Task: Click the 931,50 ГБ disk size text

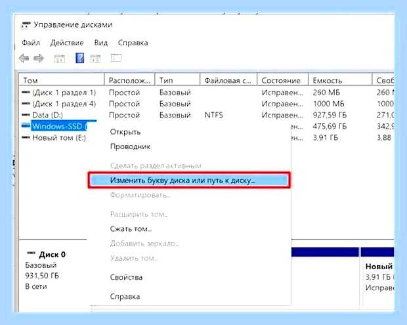Action: point(42,276)
